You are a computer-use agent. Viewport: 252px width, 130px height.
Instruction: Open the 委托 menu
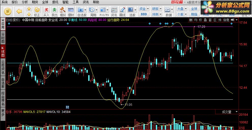[55, 2]
